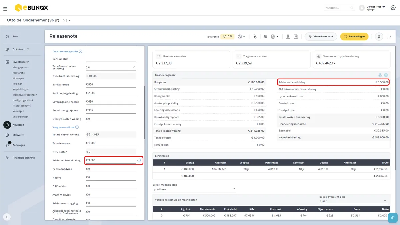Viewport: 400px width, 225px height.
Task: Open Klantgegevens in the sidebar
Action: (x=20, y=67)
